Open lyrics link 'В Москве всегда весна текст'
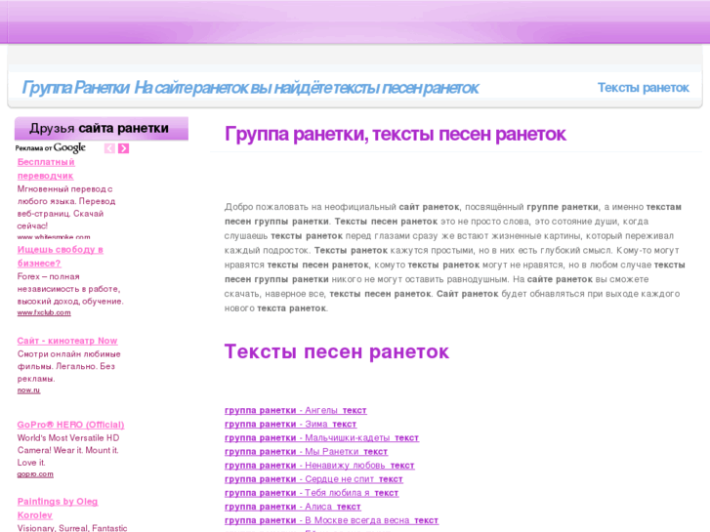Viewport: 710px width, 532px height. point(331,520)
